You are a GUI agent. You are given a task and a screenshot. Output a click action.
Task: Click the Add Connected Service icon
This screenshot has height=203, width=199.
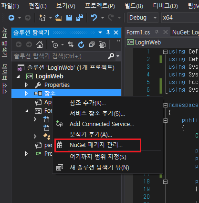click(60, 124)
